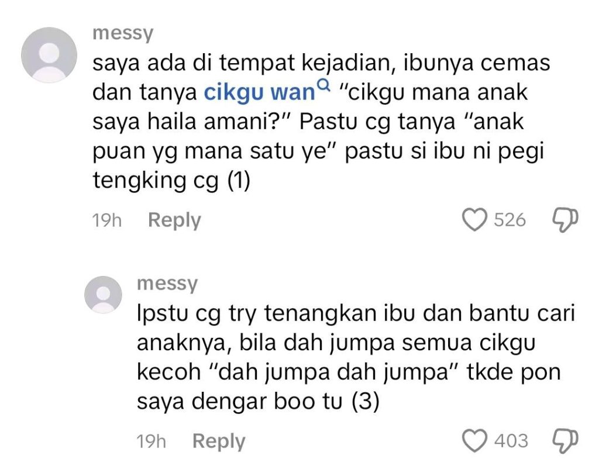This screenshot has height=476, width=599.
Task: Open the smaller avatar on the reply
Action: [103, 295]
